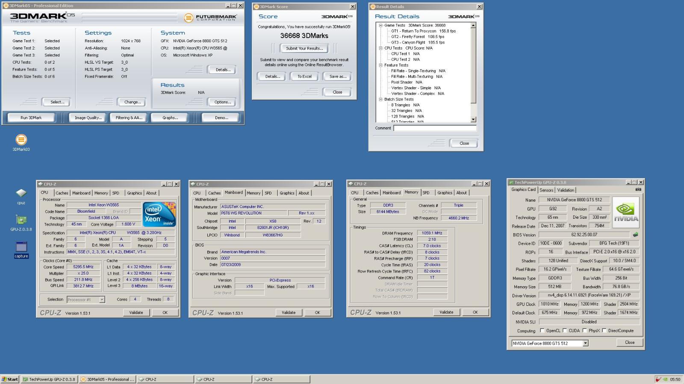Switch to the TechPowerUp GPU-Z taskbar item
Screen dimensions: 684x384
(x=49, y=379)
